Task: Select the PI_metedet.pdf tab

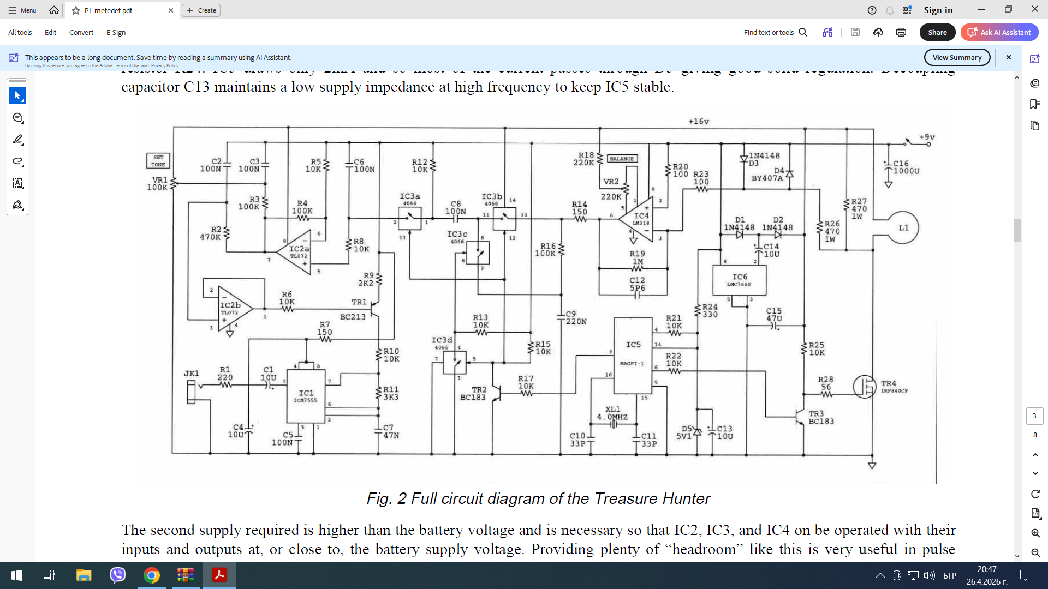Action: (123, 10)
